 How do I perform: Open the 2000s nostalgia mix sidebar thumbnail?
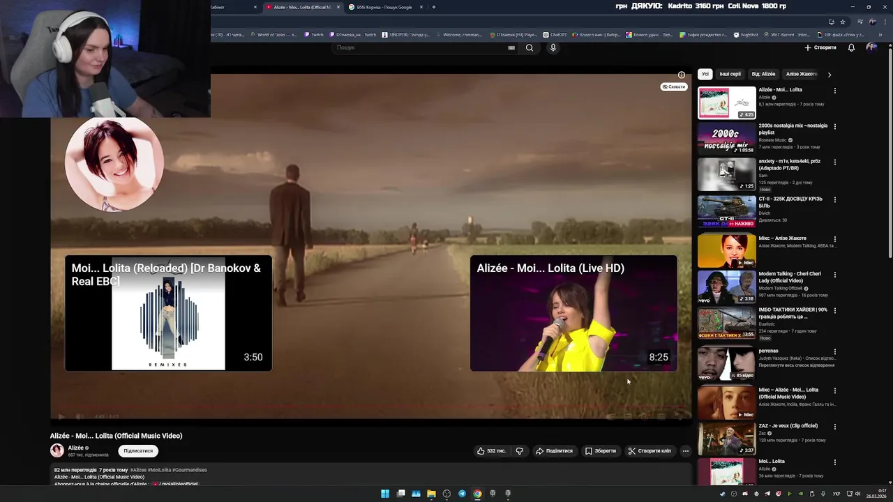coord(727,138)
